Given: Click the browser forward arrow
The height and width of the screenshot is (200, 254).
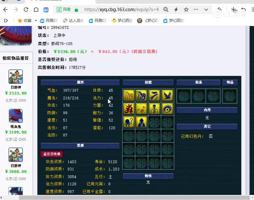Looking at the screenshot, I should (x=16, y=10).
